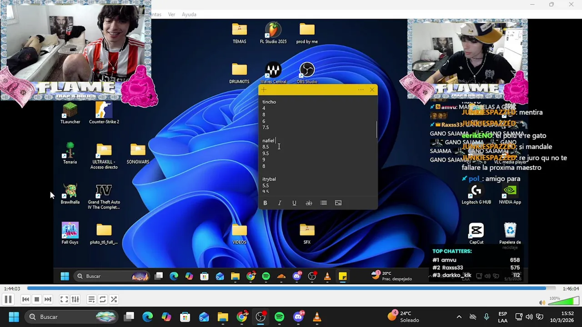The height and width of the screenshot is (327, 582).
Task: Select the Waves Central desktop icon
Action: click(273, 74)
